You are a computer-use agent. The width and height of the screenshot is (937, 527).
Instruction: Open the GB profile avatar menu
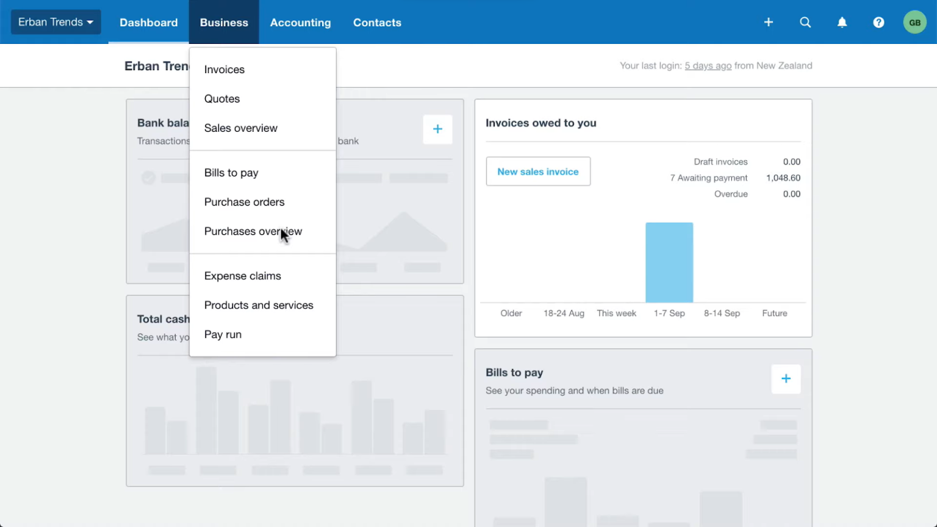coord(914,22)
